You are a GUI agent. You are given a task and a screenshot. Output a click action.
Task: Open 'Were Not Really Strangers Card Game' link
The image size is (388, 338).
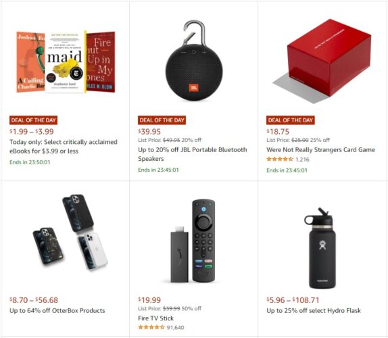[320, 149]
